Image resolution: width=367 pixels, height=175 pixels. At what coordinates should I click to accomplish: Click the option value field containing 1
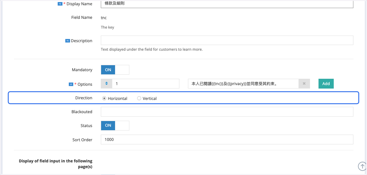pos(146,84)
